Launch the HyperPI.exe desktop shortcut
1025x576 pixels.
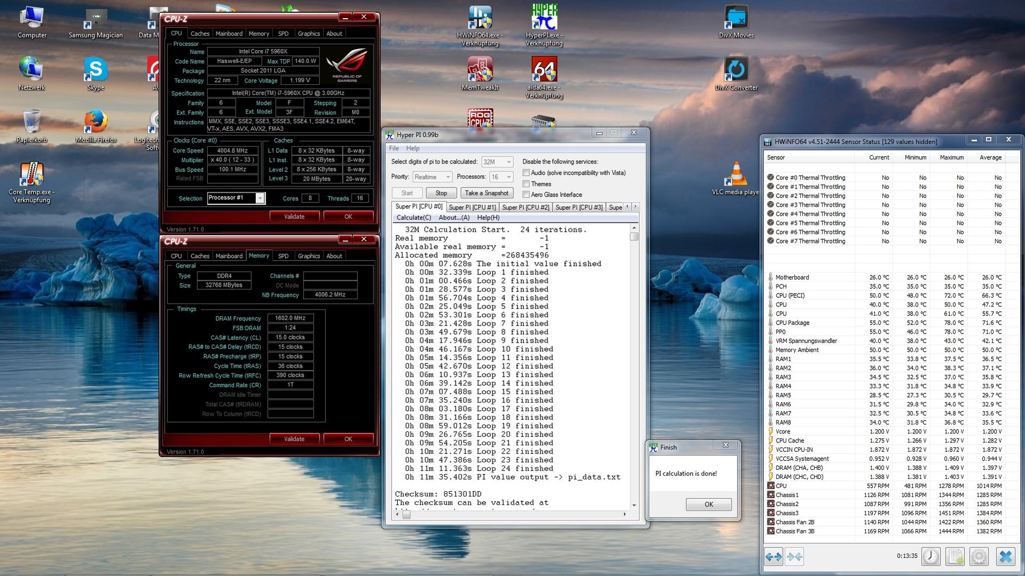(544, 25)
